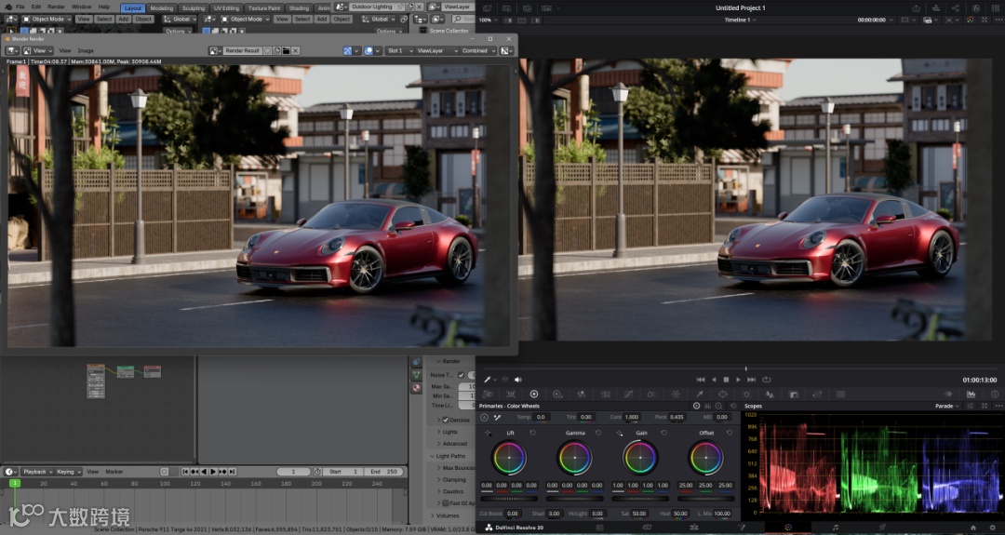1005x535 pixels.
Task: Enable the Fast GI Approximation checkbox
Action: point(446,503)
